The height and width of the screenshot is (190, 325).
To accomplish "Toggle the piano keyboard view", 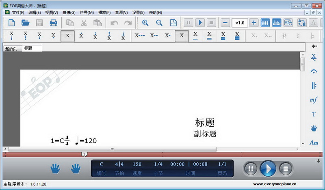I will 265,23.
